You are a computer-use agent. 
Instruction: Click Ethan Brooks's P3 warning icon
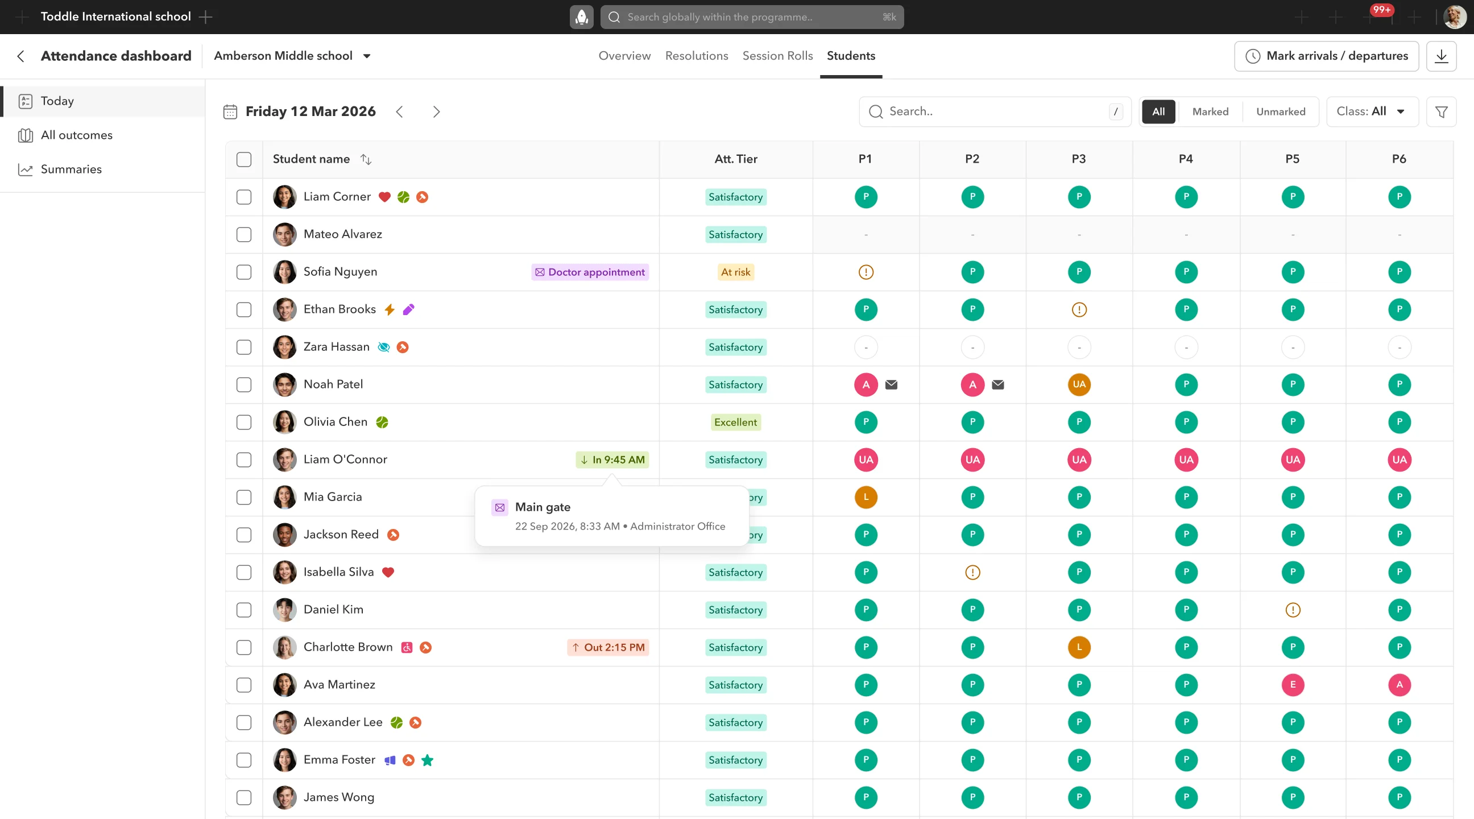point(1079,309)
